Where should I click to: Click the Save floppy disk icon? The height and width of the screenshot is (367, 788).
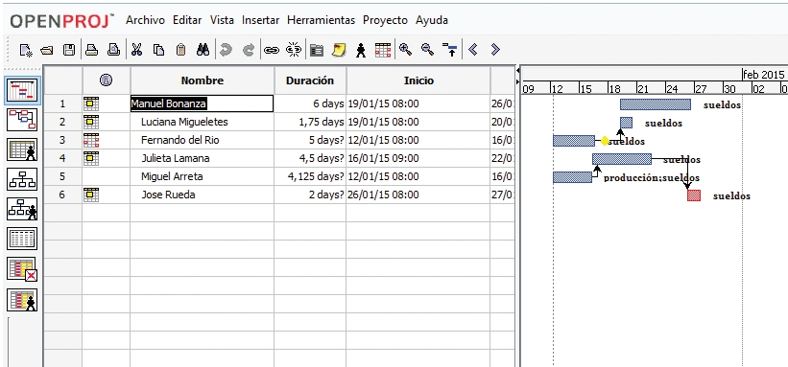[69, 50]
